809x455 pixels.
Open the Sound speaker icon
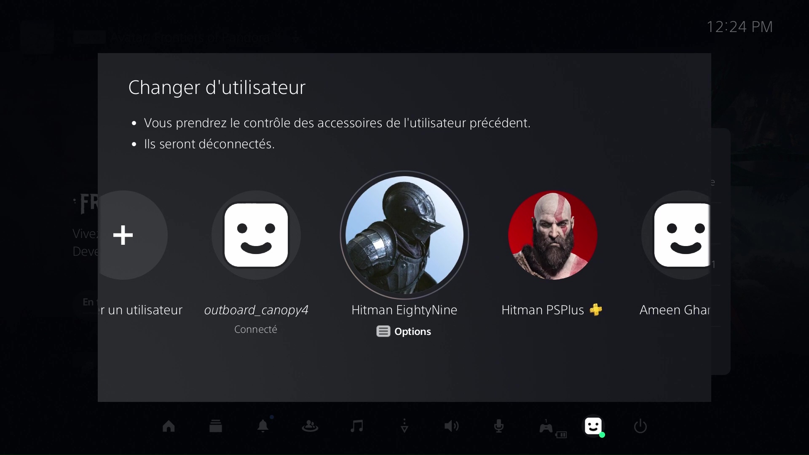[x=452, y=426]
